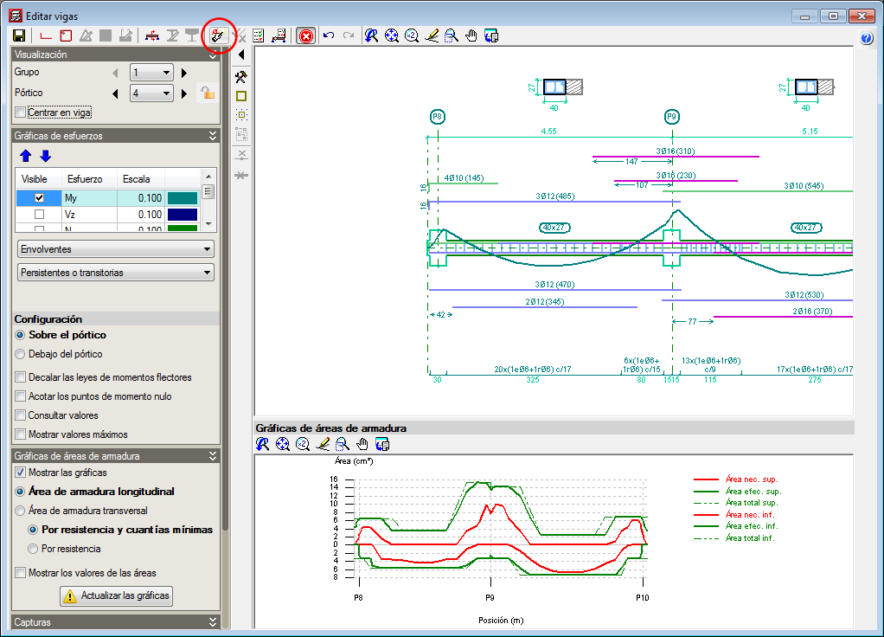The image size is (884, 637).
Task: Click the hammer and wrench tools icon
Action: coord(241,76)
